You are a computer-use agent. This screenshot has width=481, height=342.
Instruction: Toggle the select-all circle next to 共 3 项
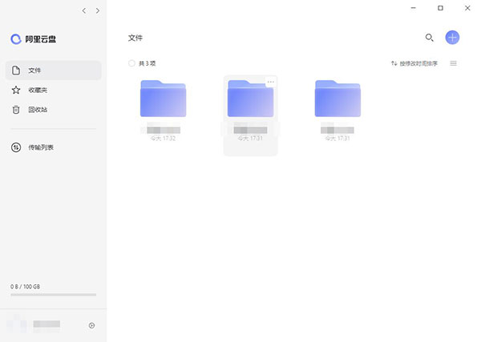tap(132, 63)
